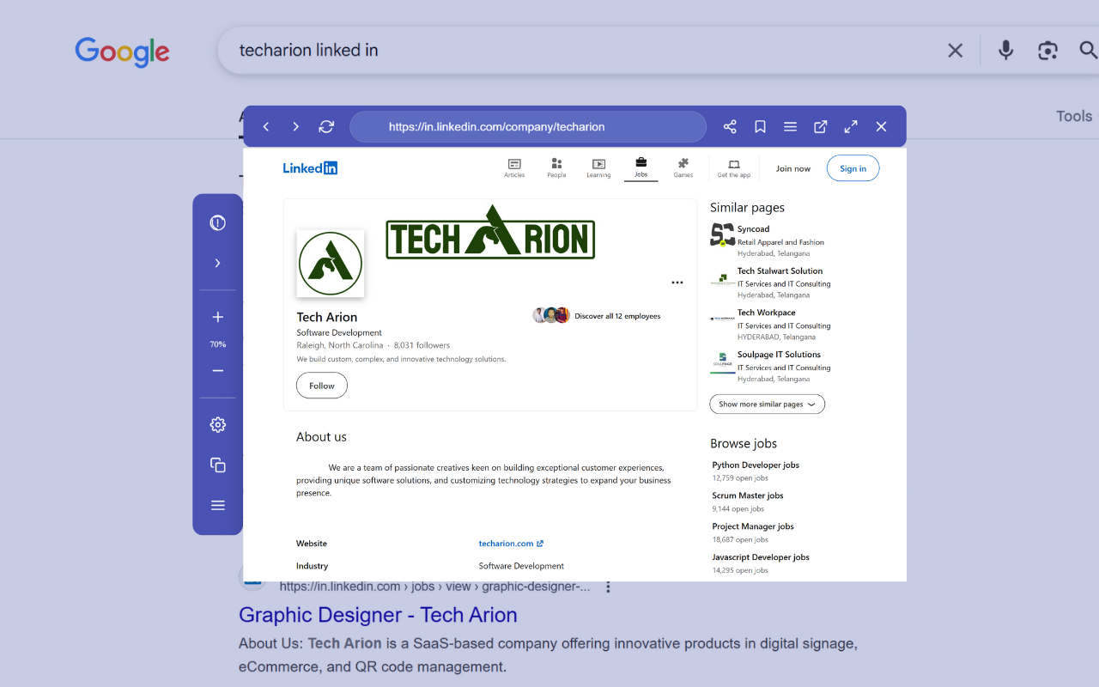Start Google voice search microphone

click(x=1006, y=51)
